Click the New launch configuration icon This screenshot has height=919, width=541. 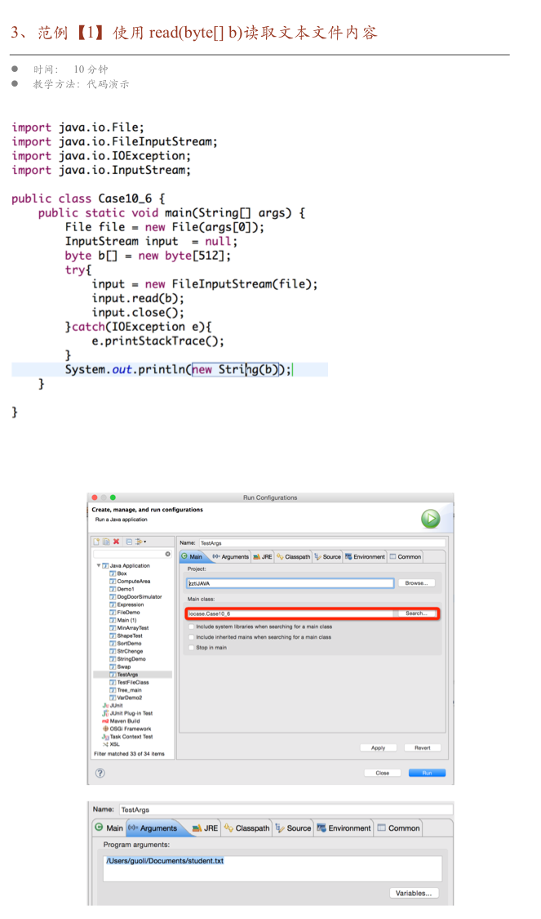click(97, 542)
